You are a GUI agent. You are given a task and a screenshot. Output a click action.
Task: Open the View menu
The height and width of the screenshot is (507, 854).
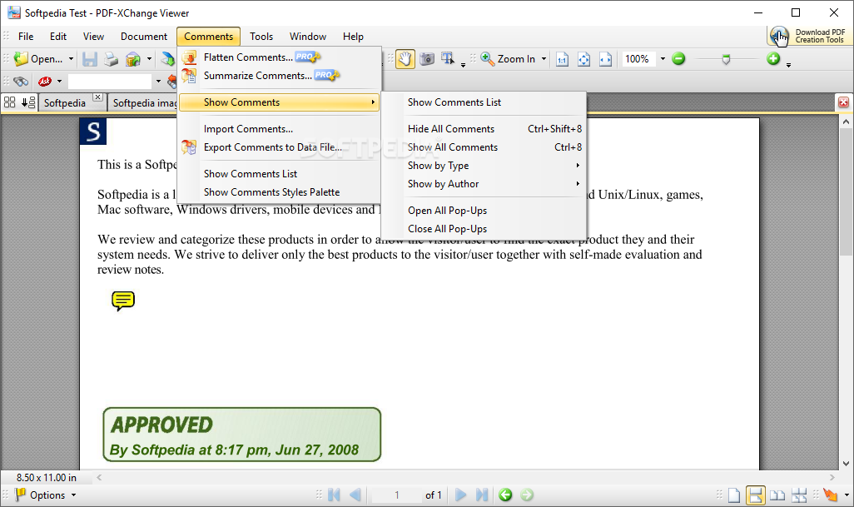(x=94, y=37)
